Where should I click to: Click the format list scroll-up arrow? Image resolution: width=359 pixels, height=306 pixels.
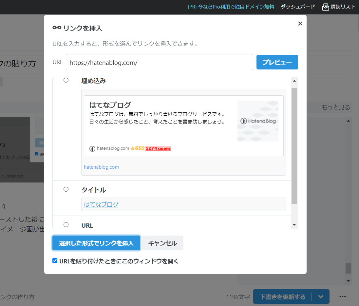coord(294,81)
